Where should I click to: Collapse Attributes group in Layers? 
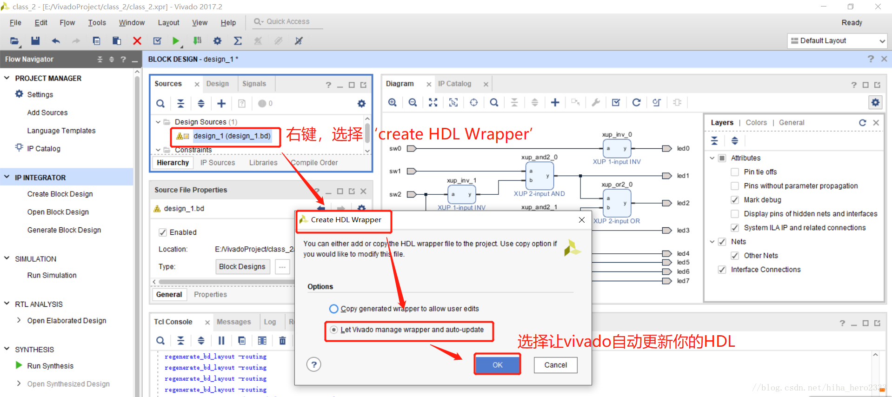click(x=712, y=158)
